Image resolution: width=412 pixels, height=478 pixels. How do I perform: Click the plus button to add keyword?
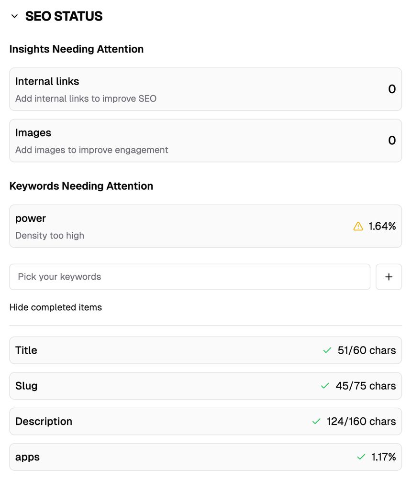pyautogui.click(x=389, y=277)
